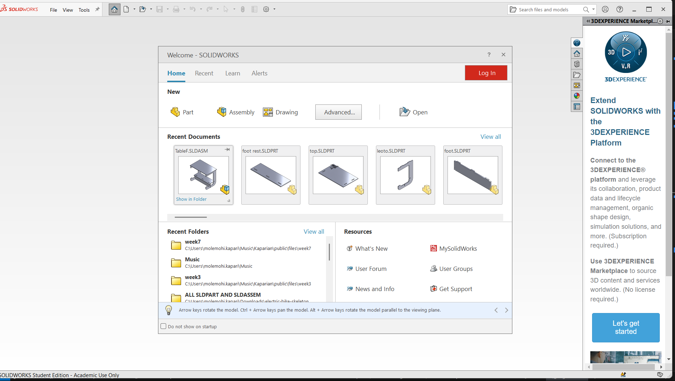This screenshot has width=675, height=381.
Task: Click the Open file icon in toolbar
Action: (142, 10)
